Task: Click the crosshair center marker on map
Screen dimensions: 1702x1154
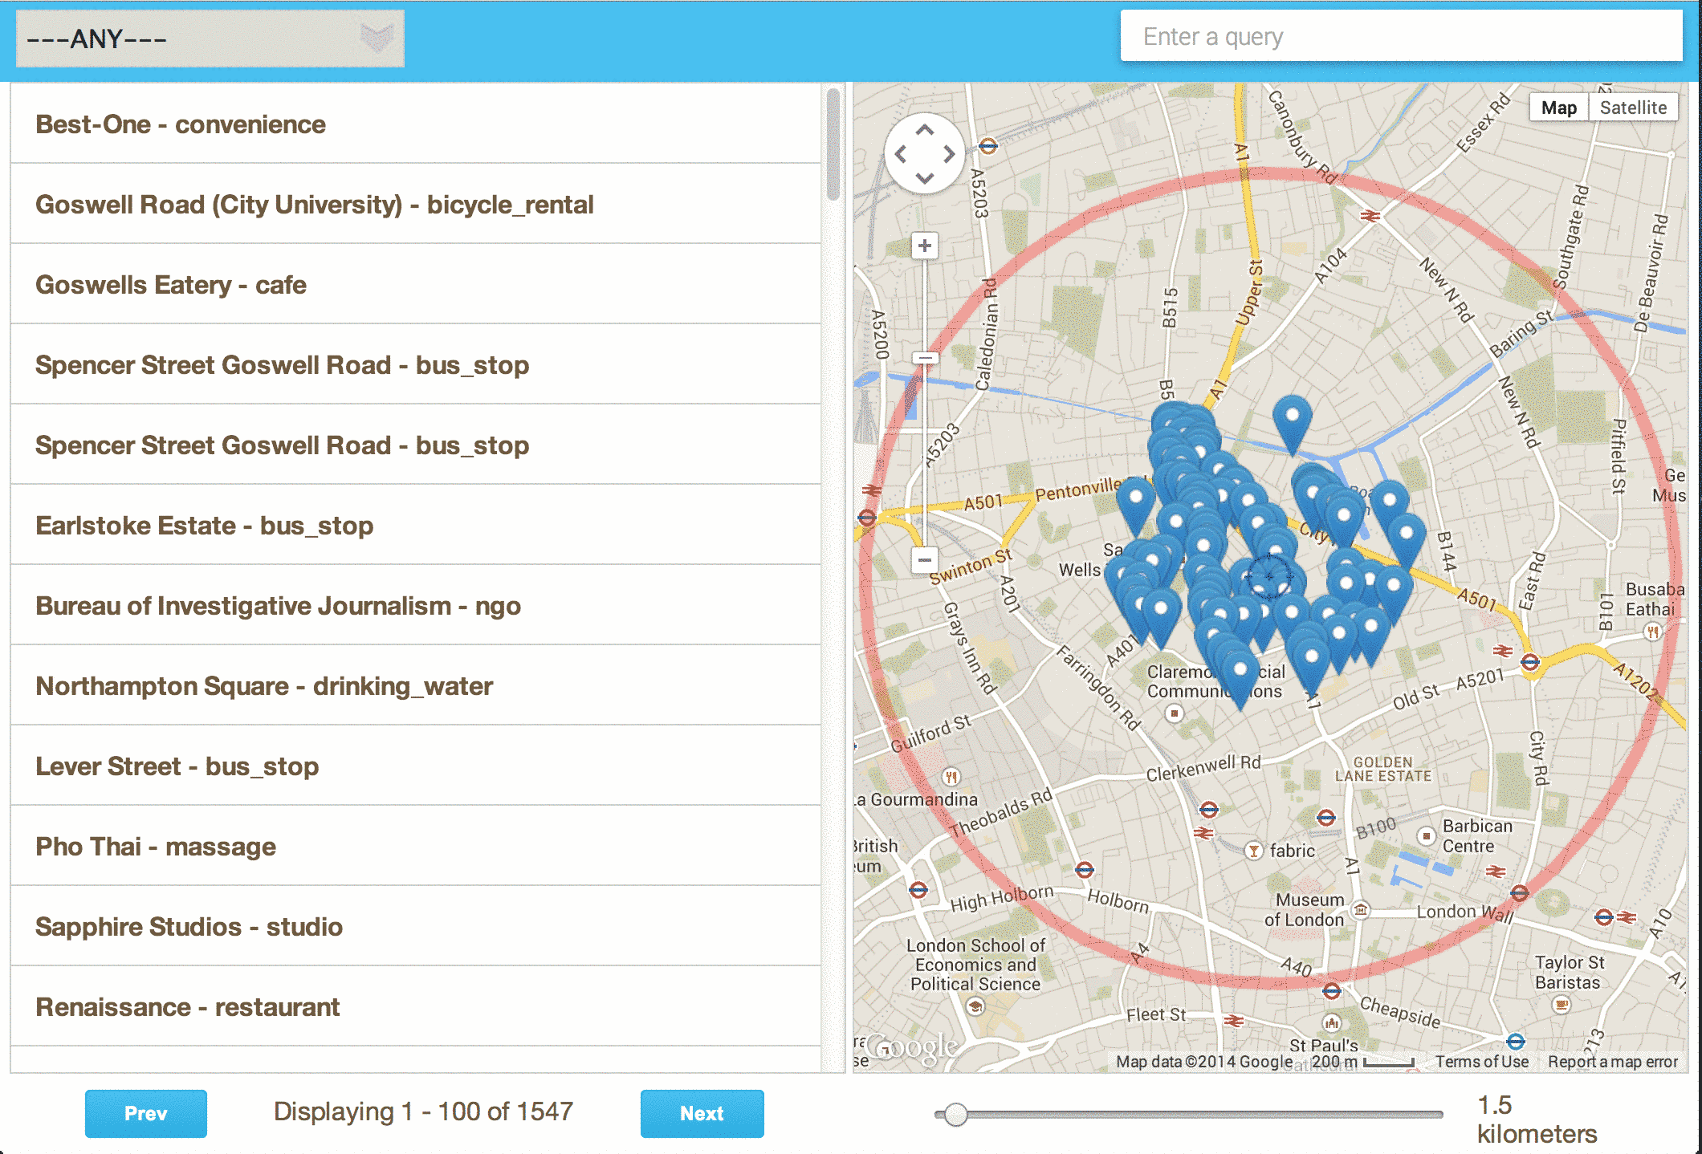Action: 1269,575
